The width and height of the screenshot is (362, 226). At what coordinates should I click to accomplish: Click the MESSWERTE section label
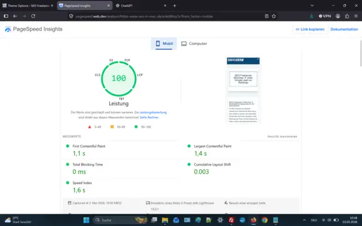click(x=72, y=136)
